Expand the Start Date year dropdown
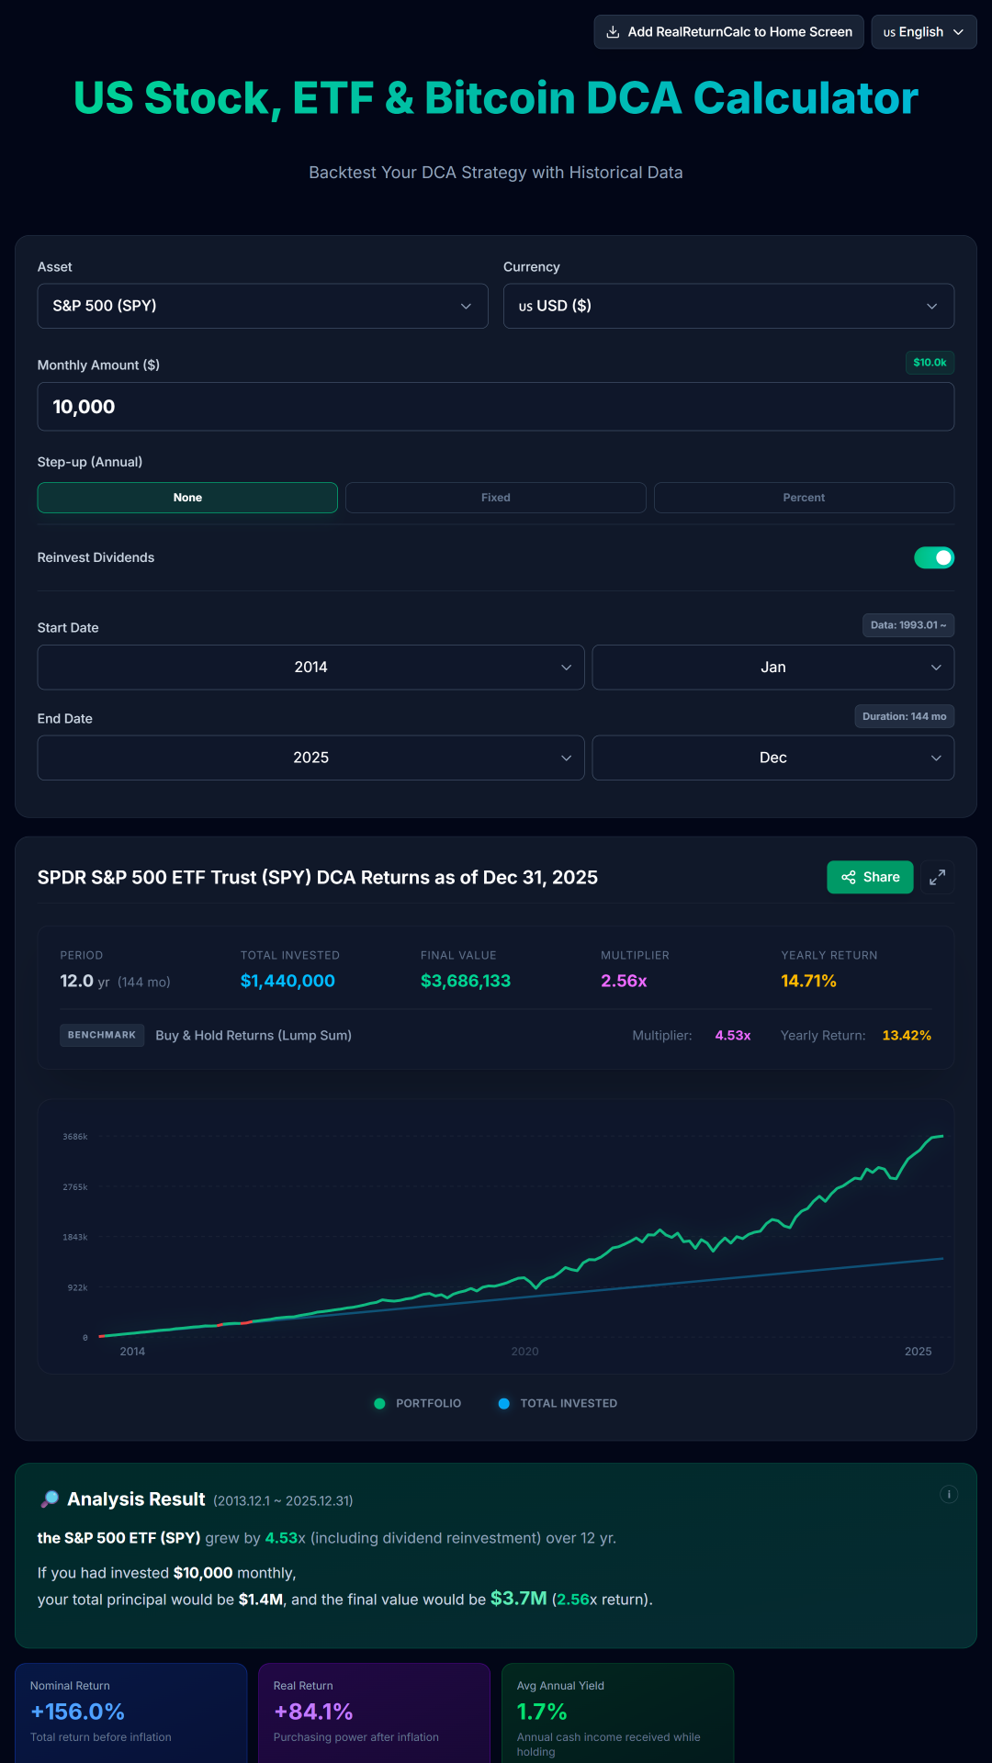 pyautogui.click(x=310, y=667)
